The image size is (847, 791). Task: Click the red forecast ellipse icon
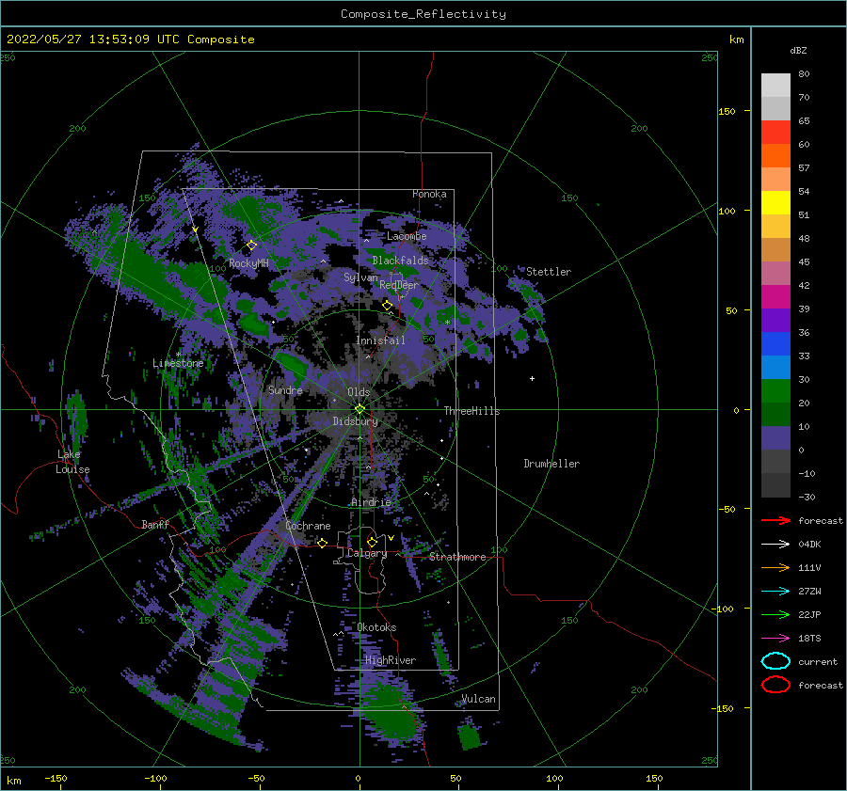775,685
